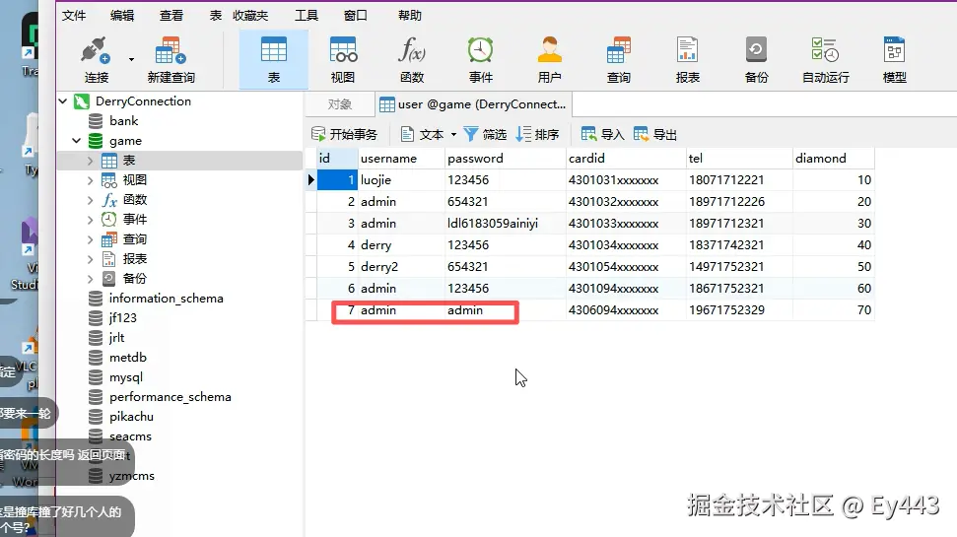957x537 pixels.
Task: Click the 文本 text button
Action: point(423,134)
